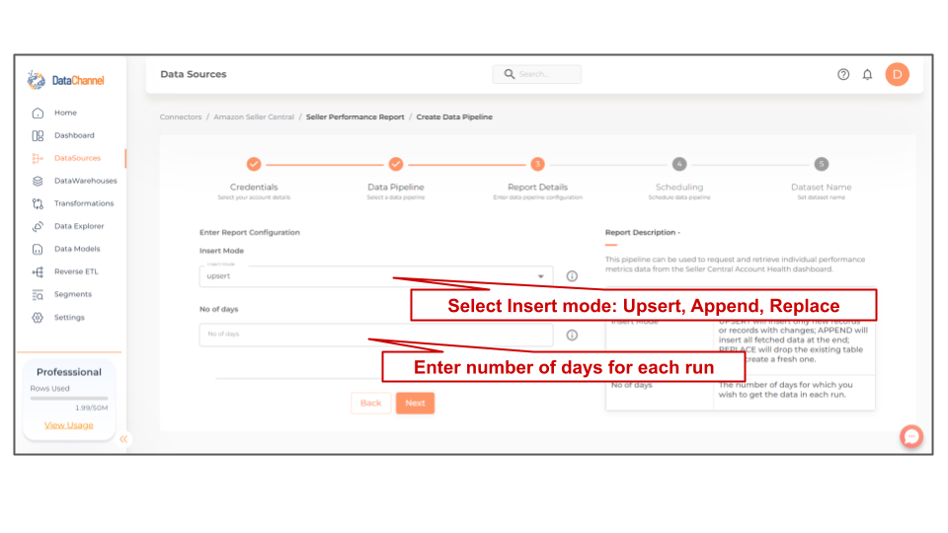Select the Scheduling step circle

[x=679, y=164]
